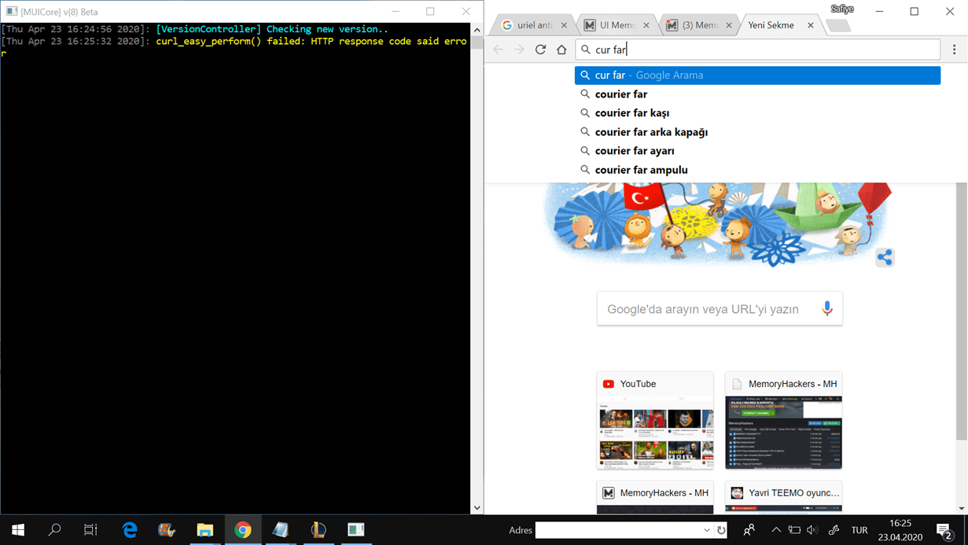This screenshot has height=545, width=968.
Task: Open the 'Yavri TEEMO oyunc...' tile
Action: tap(783, 498)
